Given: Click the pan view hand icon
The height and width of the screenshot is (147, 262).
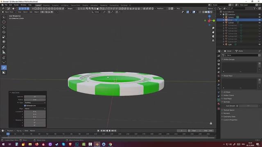Looking at the screenshot, I should [213, 32].
